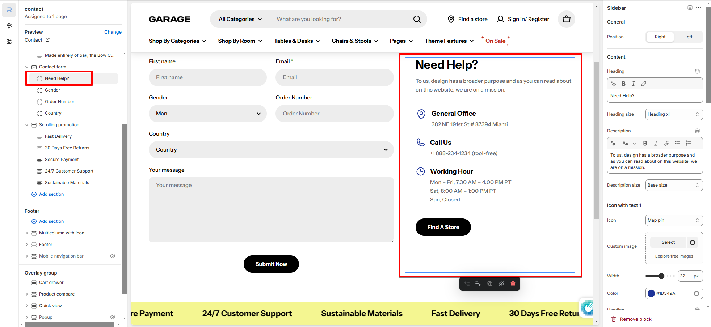Viewport: 711px width, 327px height.
Task: Apply italic in Heading editor
Action: (634, 84)
